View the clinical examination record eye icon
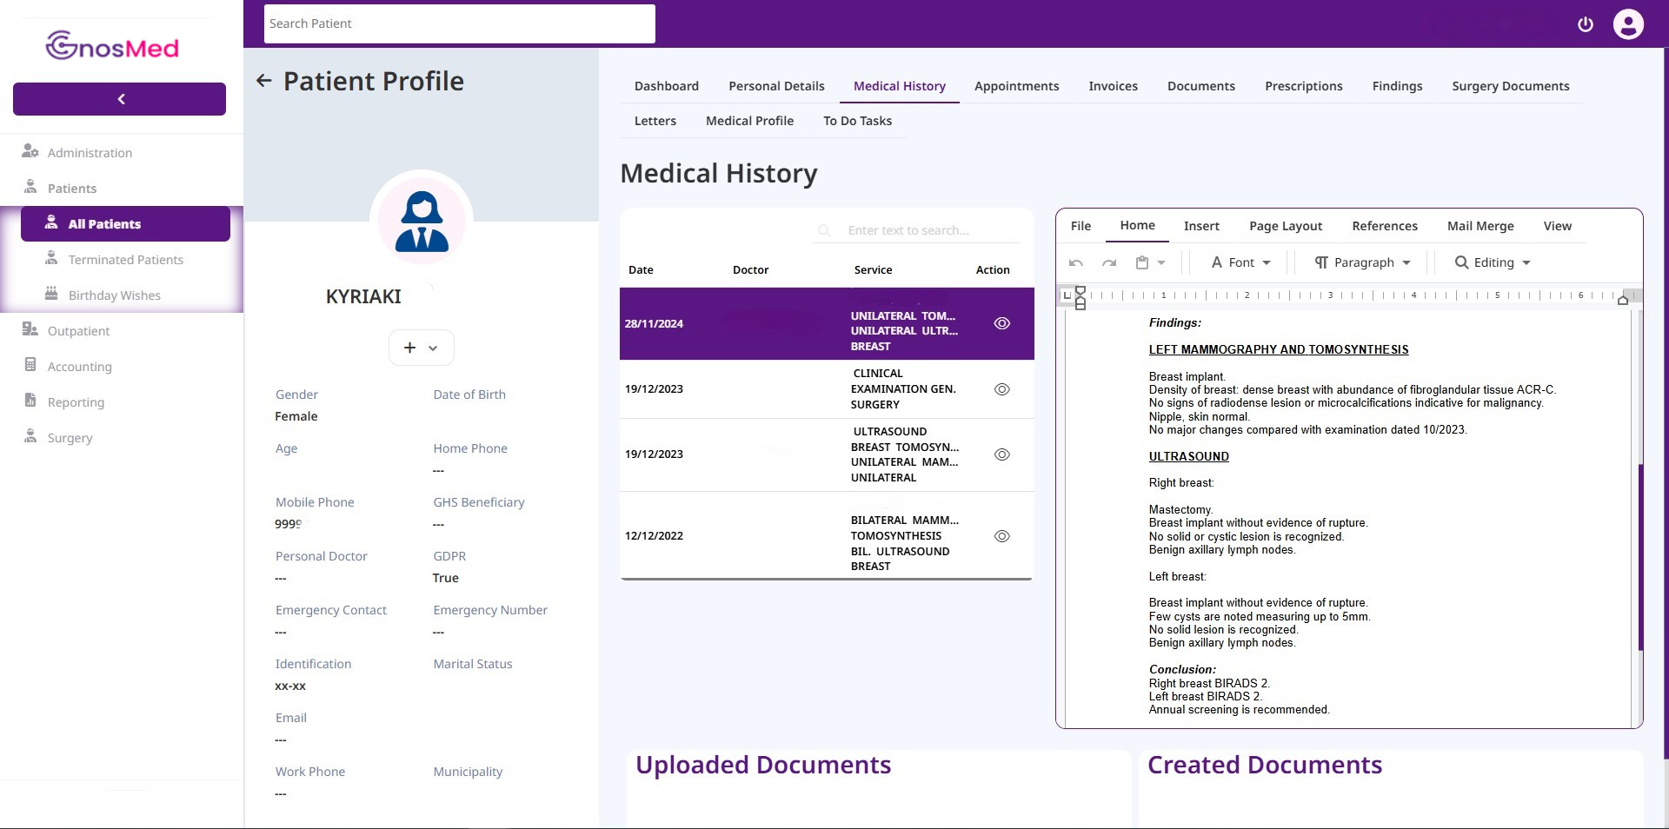The width and height of the screenshot is (1669, 829). 1001,389
